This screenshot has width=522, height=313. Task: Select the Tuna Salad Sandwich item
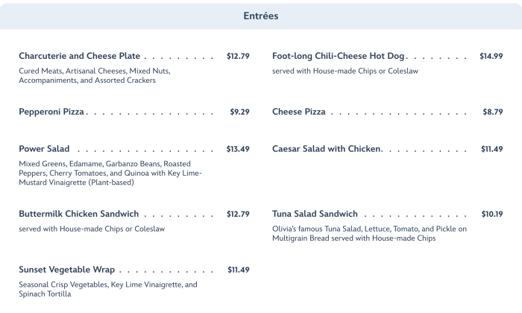315,214
